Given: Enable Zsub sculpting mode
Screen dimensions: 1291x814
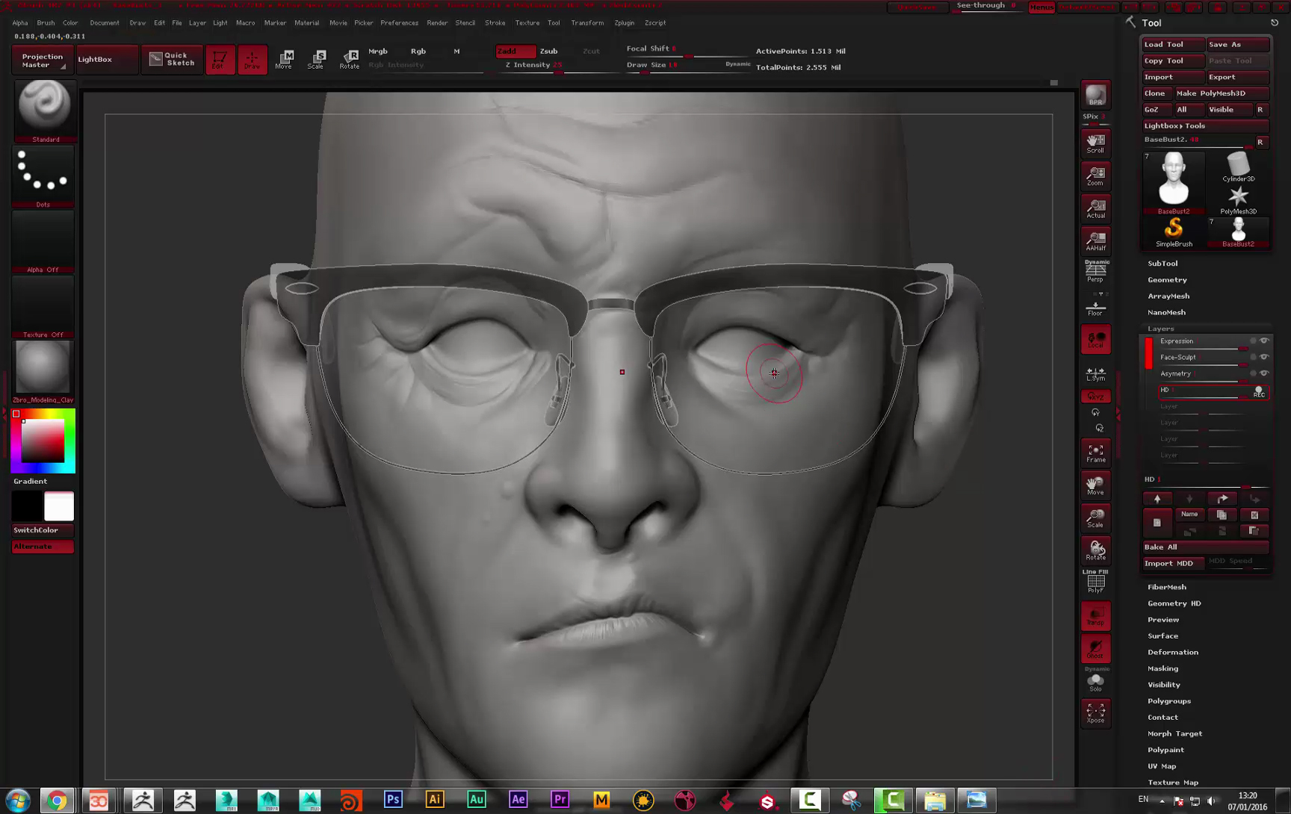Looking at the screenshot, I should point(548,51).
